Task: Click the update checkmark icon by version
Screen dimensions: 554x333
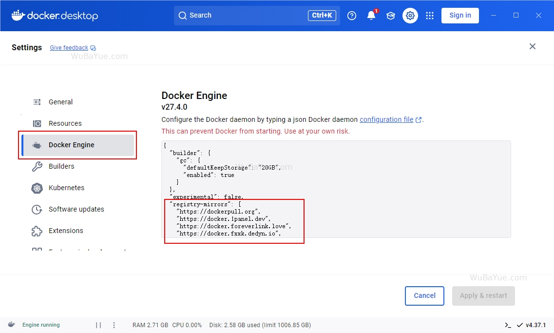Action: (x=520, y=325)
